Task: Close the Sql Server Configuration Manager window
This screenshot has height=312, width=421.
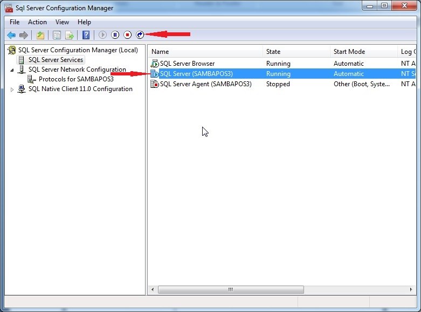Action: (404, 6)
